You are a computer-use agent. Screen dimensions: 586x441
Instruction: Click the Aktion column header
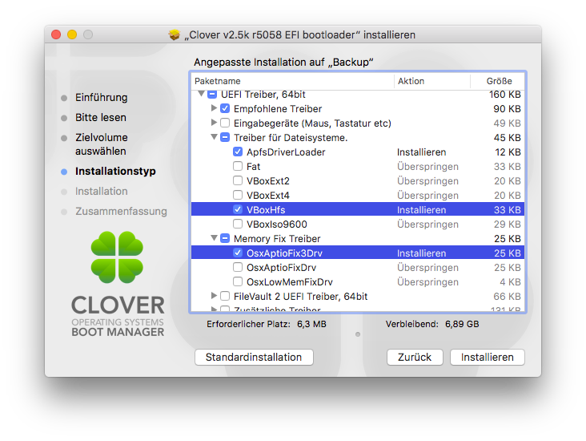pyautogui.click(x=411, y=81)
